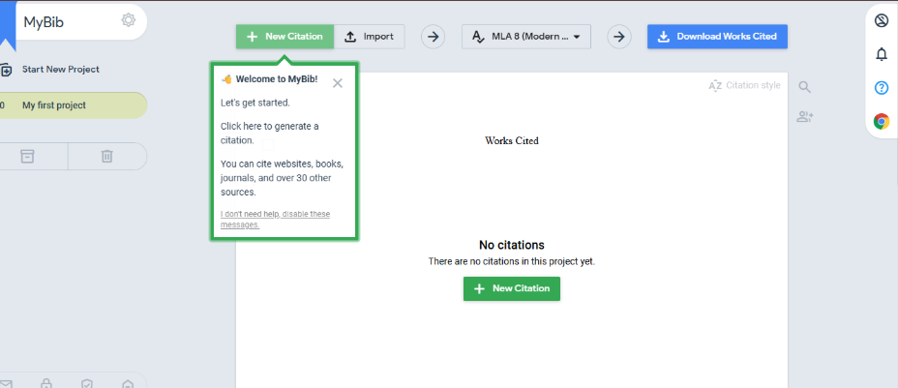The height and width of the screenshot is (388, 898).
Task: Download Works Cited via blue button
Action: (x=718, y=36)
